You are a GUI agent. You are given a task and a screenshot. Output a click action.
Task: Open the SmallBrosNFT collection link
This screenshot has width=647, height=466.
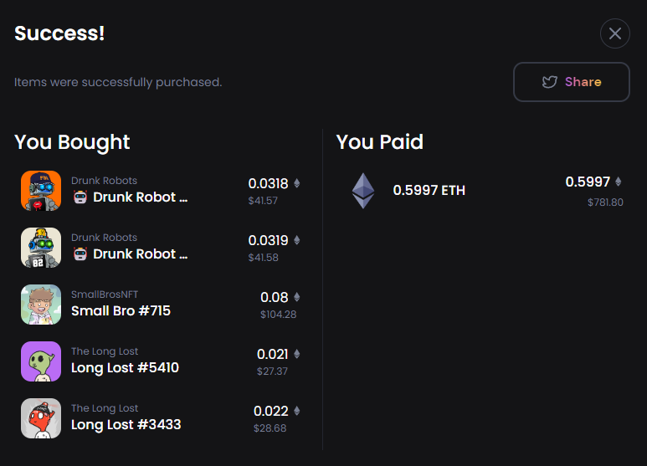[x=105, y=294]
